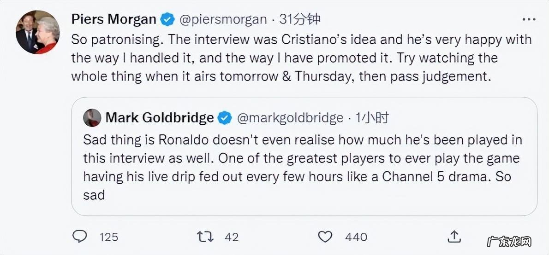This screenshot has height=255, width=549.
Task: Click Mark Goldbridge's small avatar
Action: 92,118
